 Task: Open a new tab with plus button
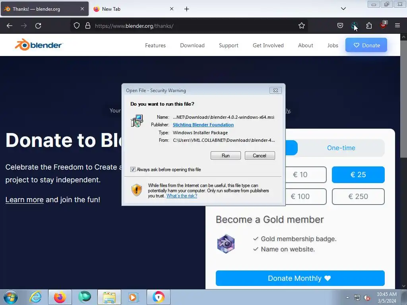pos(187,9)
